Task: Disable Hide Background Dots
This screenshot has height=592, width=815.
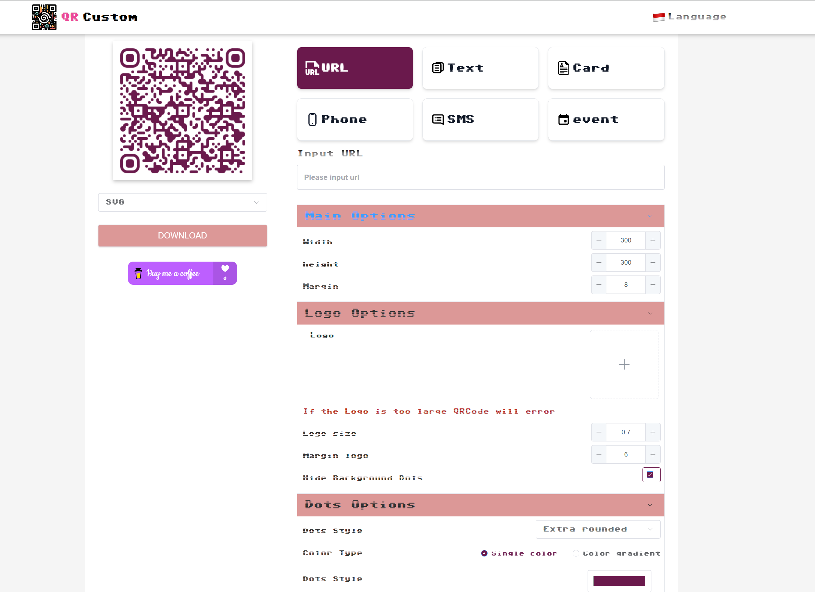Action: tap(651, 474)
